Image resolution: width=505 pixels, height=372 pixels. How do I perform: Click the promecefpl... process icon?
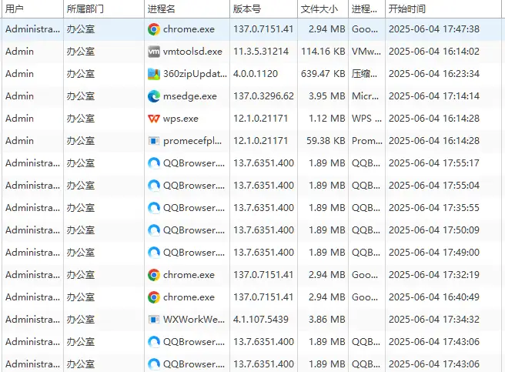click(154, 141)
